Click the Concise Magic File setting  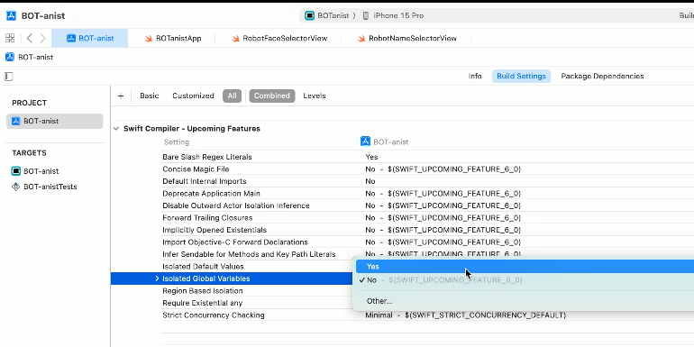click(x=196, y=169)
